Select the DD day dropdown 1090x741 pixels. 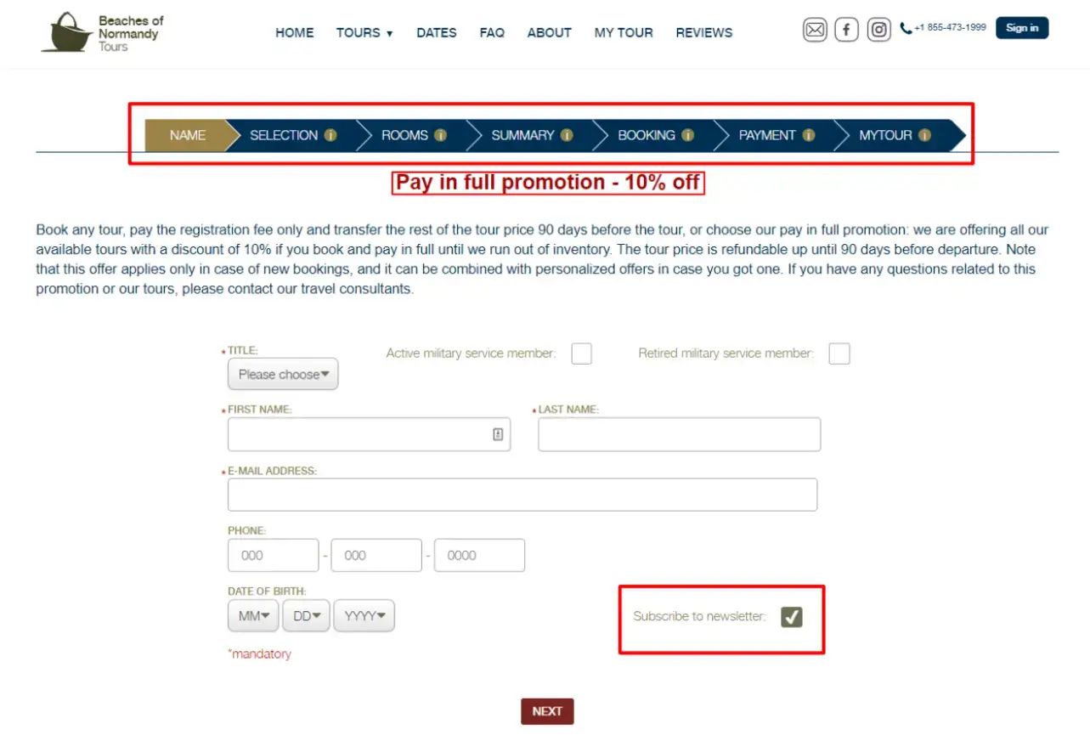pyautogui.click(x=306, y=616)
